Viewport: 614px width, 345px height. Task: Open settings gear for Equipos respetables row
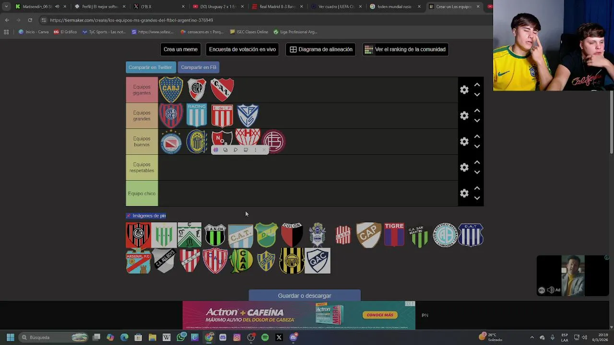coord(464,167)
